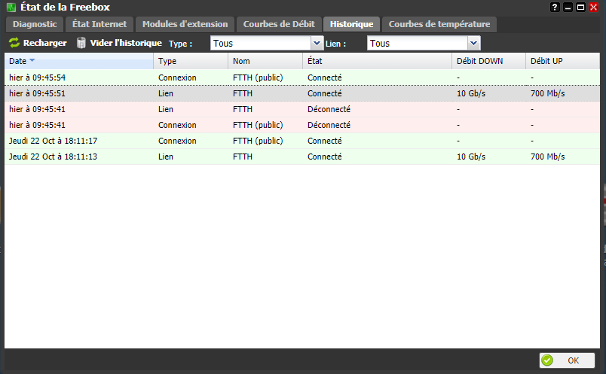Sort by the Type column header
Screen dimensions: 606x374
pos(191,61)
